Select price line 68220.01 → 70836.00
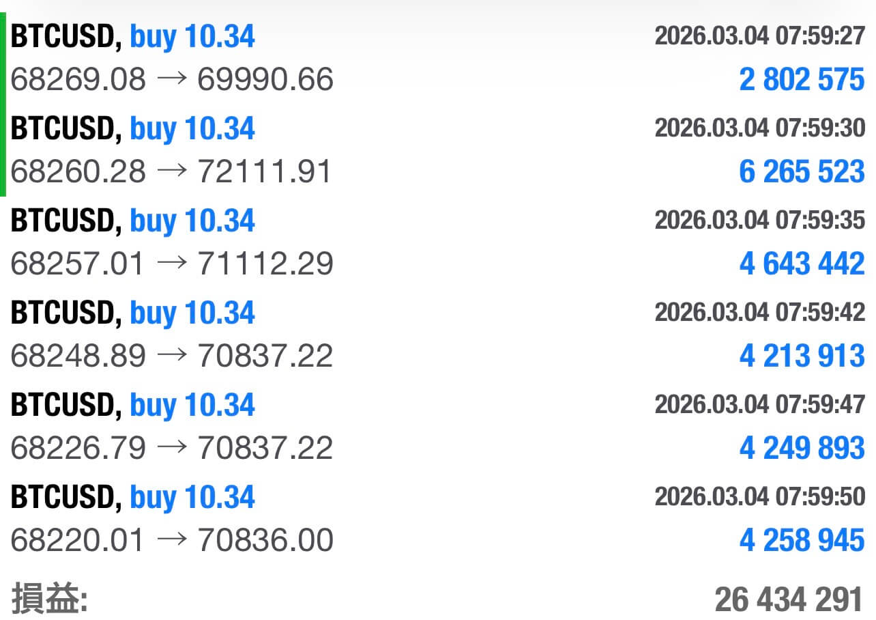The width and height of the screenshot is (876, 620). point(172,540)
